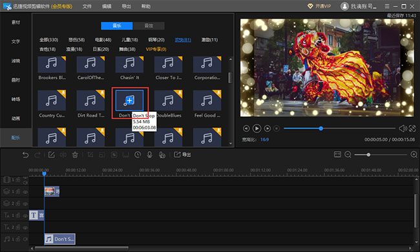Select the image clip on overlay track 1

point(52,191)
